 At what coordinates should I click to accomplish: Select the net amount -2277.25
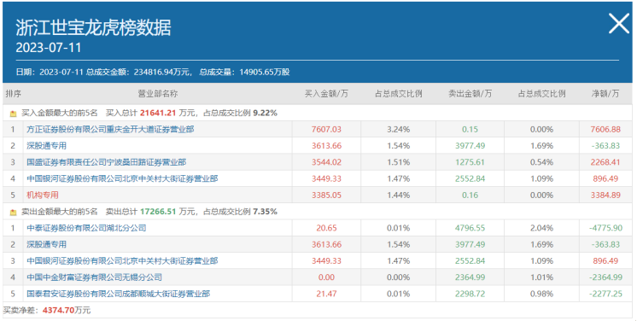(x=605, y=294)
